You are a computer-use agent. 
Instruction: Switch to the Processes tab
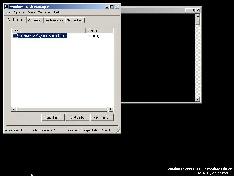tap(35, 20)
